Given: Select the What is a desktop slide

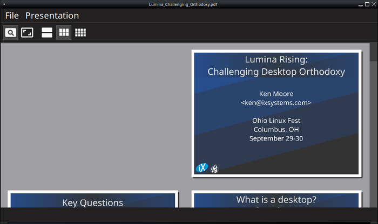Looking at the screenshot, I should [x=276, y=199].
